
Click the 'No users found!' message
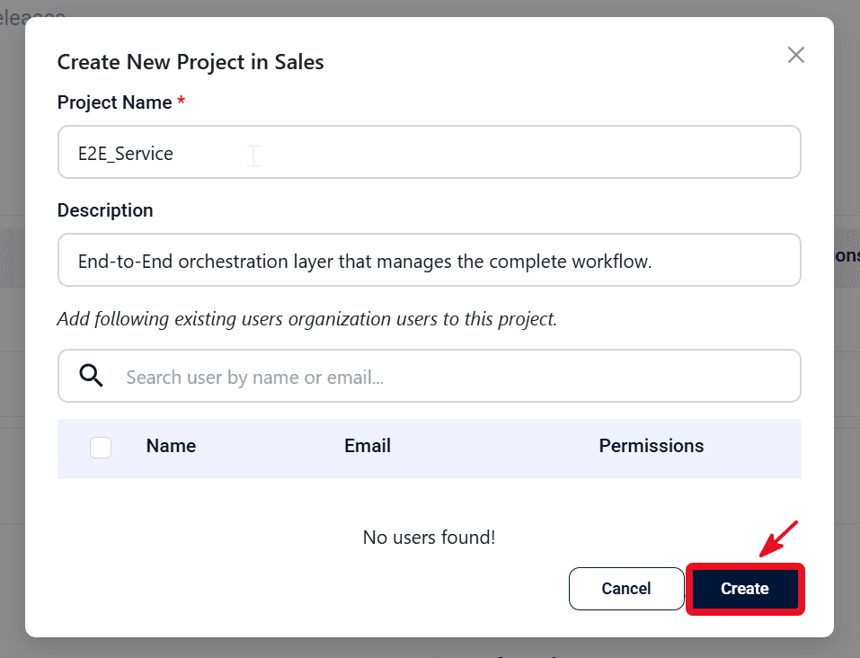click(429, 538)
